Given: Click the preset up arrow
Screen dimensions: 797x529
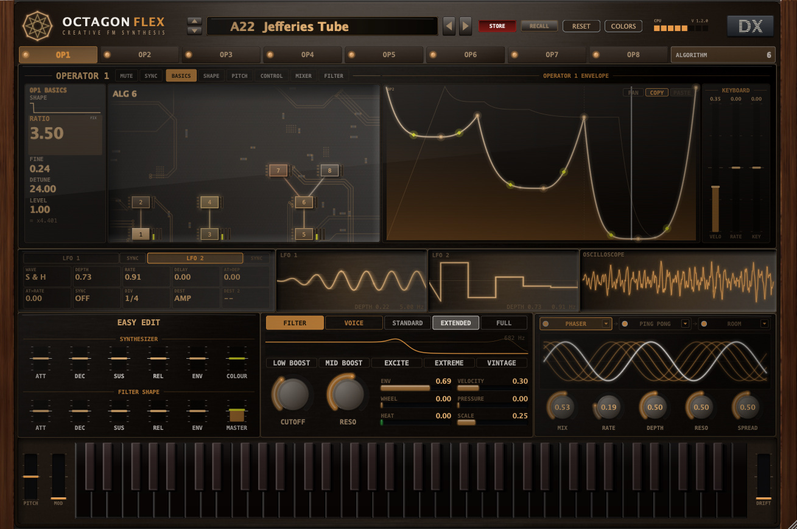Looking at the screenshot, I should tap(195, 22).
